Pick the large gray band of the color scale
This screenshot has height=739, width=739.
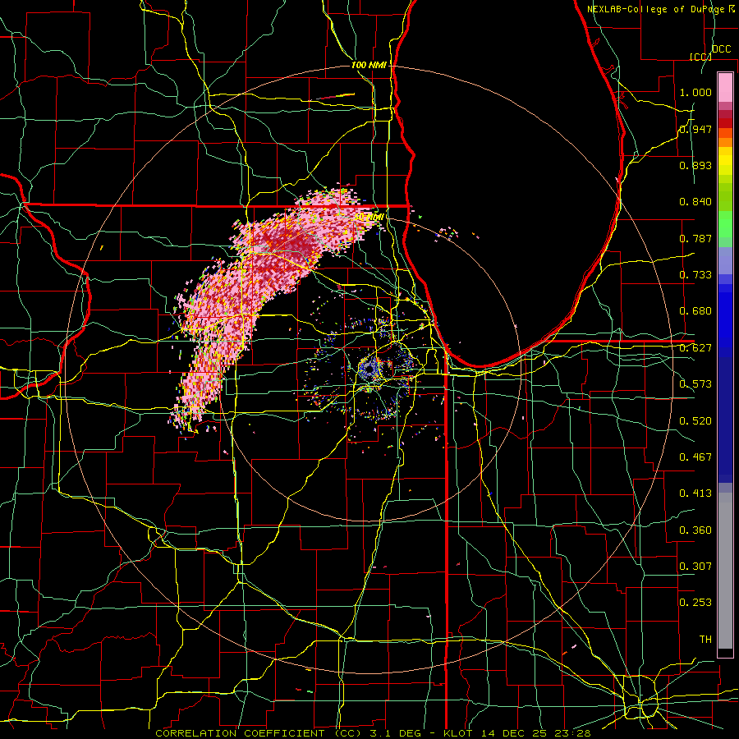click(x=725, y=571)
